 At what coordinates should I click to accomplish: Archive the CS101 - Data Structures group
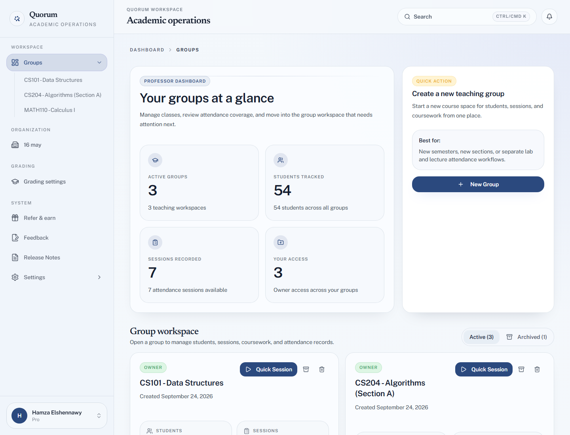click(x=306, y=369)
